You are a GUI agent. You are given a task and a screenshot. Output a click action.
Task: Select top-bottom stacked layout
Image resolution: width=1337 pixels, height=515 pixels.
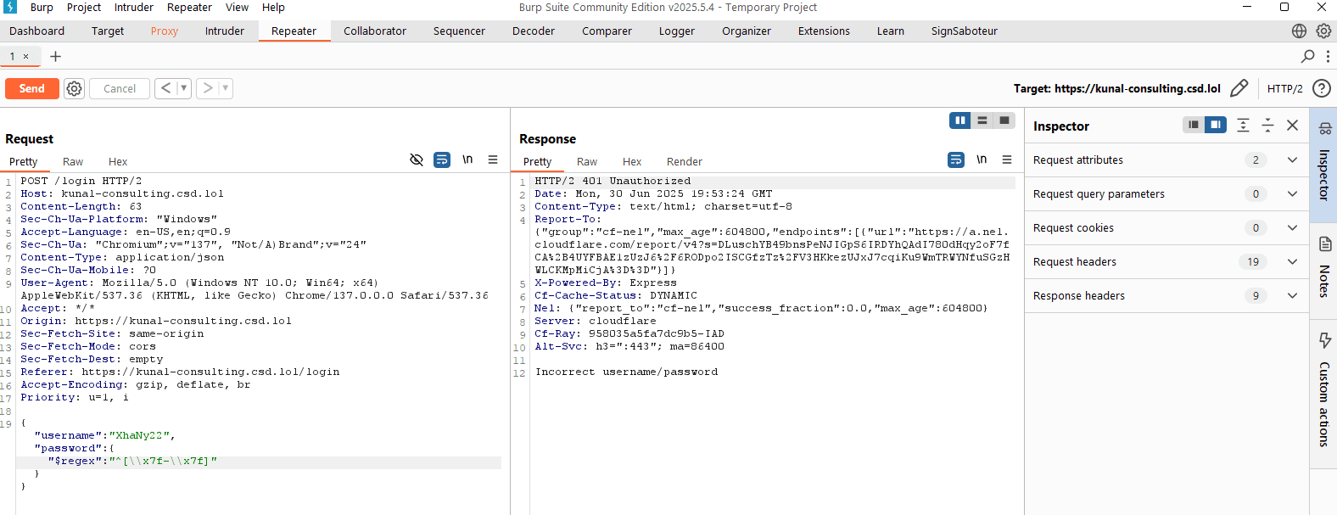tap(982, 120)
